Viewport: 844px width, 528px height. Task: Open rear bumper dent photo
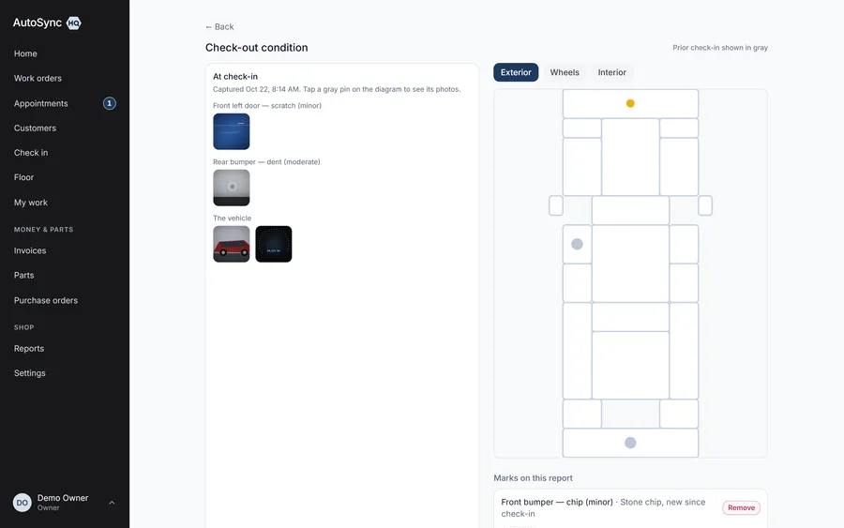232,188
